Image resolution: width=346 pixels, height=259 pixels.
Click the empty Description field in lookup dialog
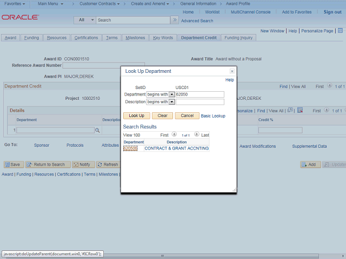click(200, 102)
